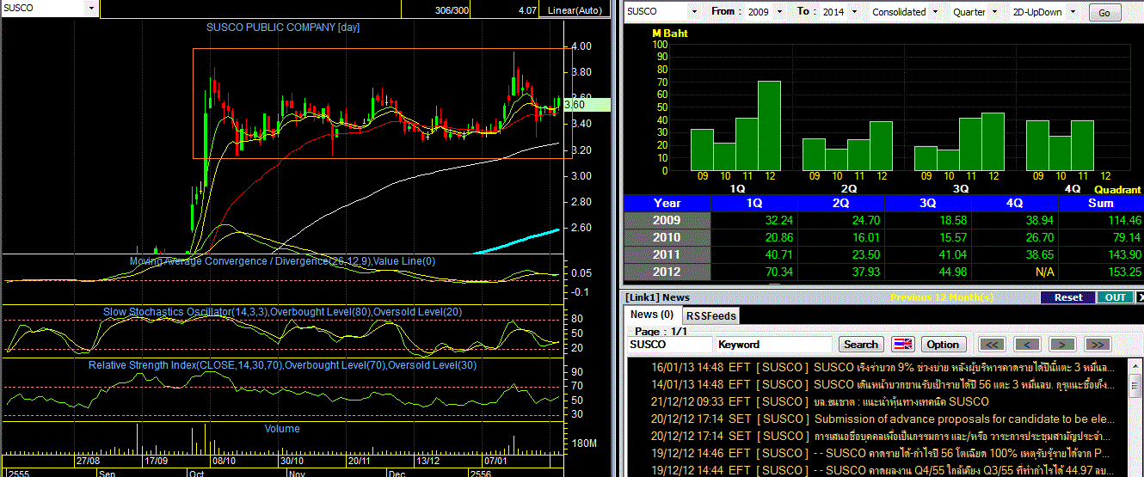This screenshot has height=477, width=1144.
Task: Switch to the News (0) tab
Action: tap(653, 315)
